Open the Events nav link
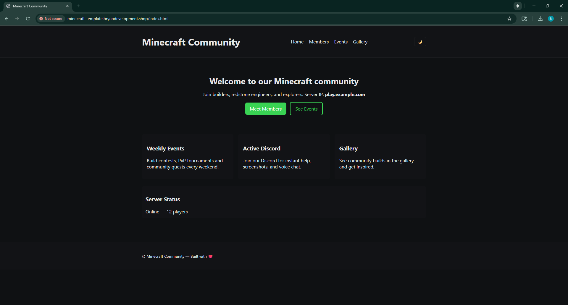This screenshot has height=305, width=568. (x=341, y=42)
